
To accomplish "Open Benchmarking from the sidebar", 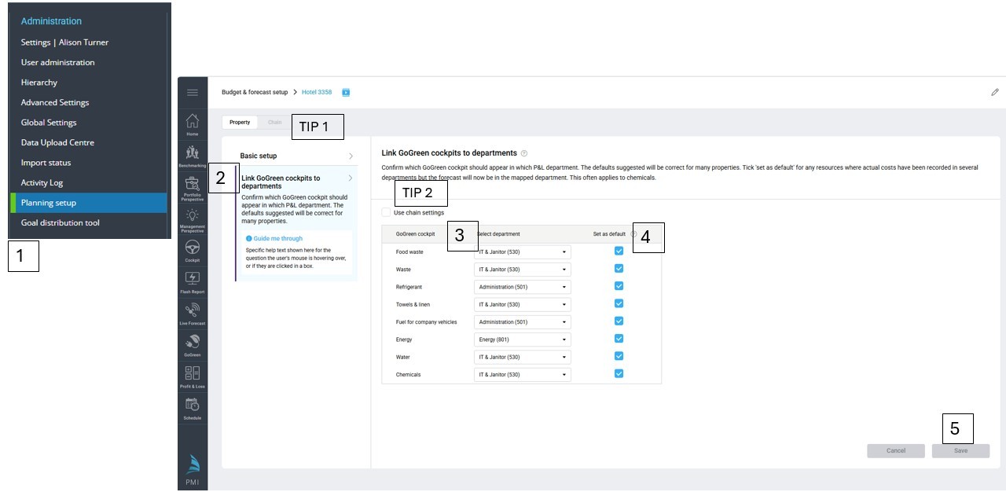I will [192, 154].
